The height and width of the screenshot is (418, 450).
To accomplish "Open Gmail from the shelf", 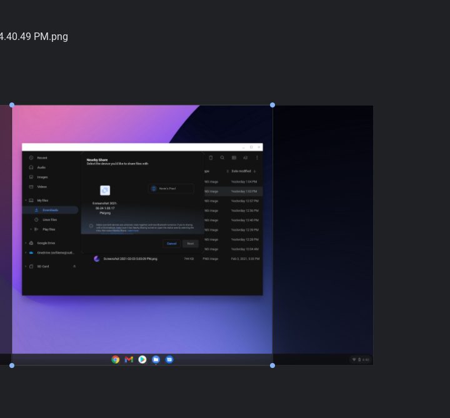I will (x=129, y=359).
